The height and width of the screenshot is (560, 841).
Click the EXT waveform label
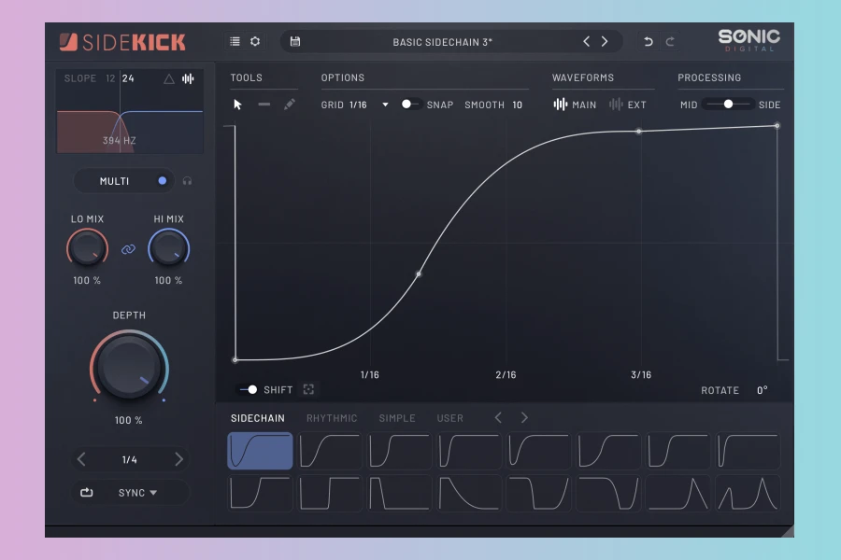(636, 105)
